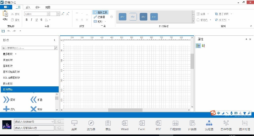254x136 pixels.
Task: Switch to the Insert (插入) ribbon tab
Action: click(x=28, y=7)
